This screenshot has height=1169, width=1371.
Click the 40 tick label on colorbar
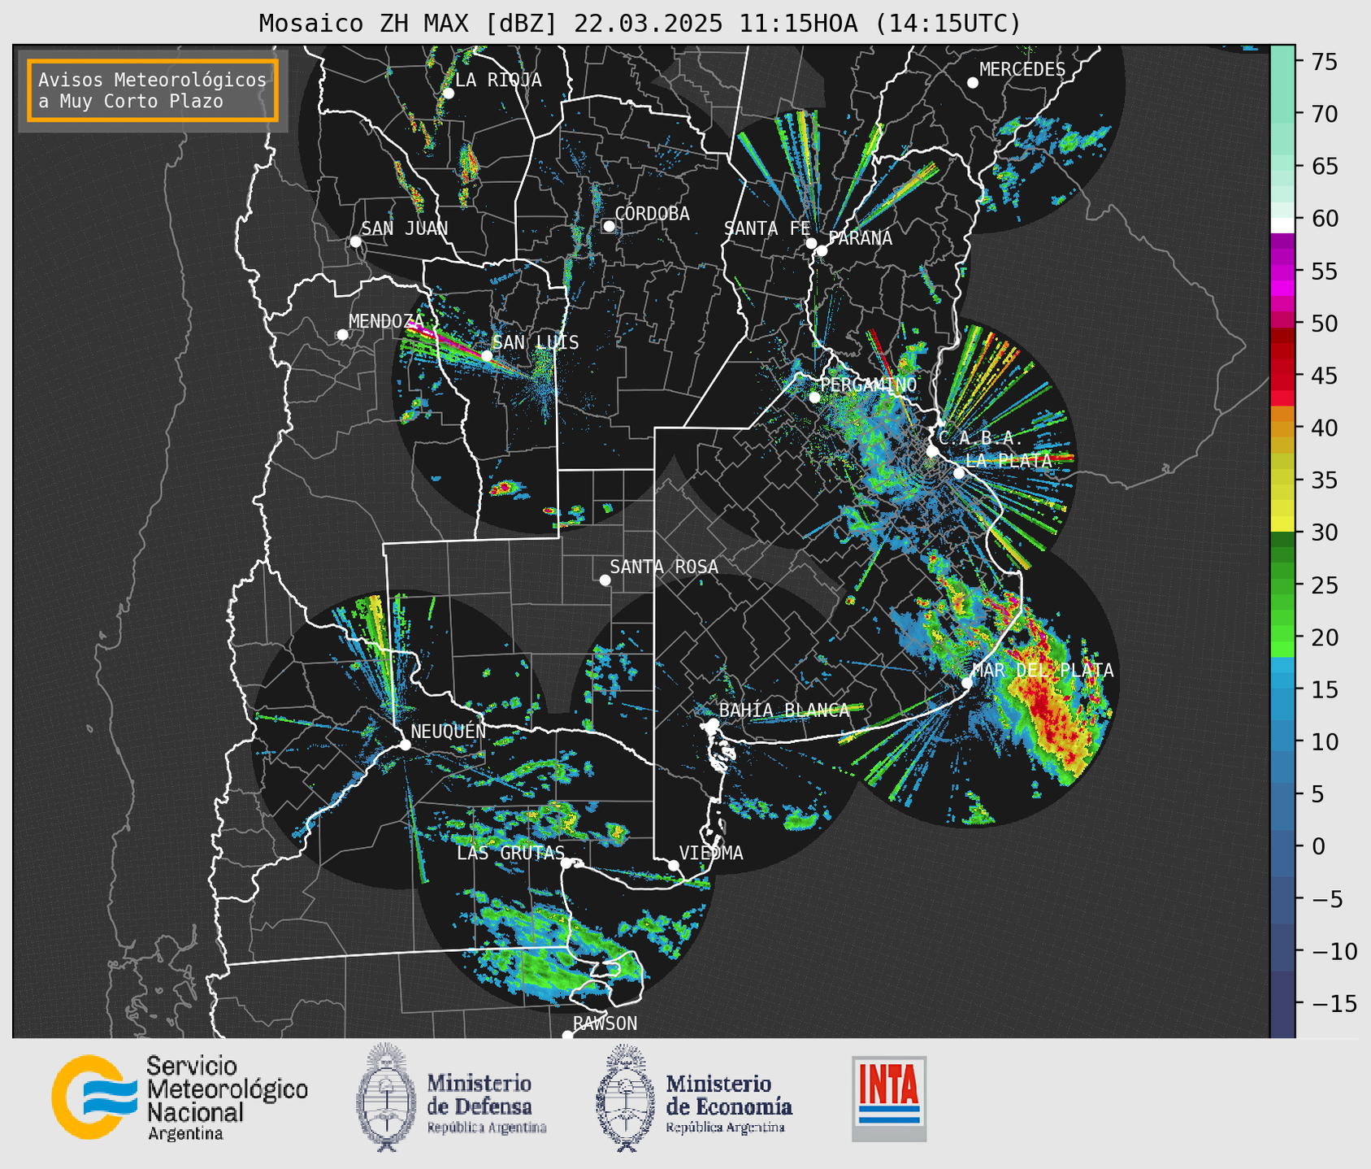[x=1325, y=428]
